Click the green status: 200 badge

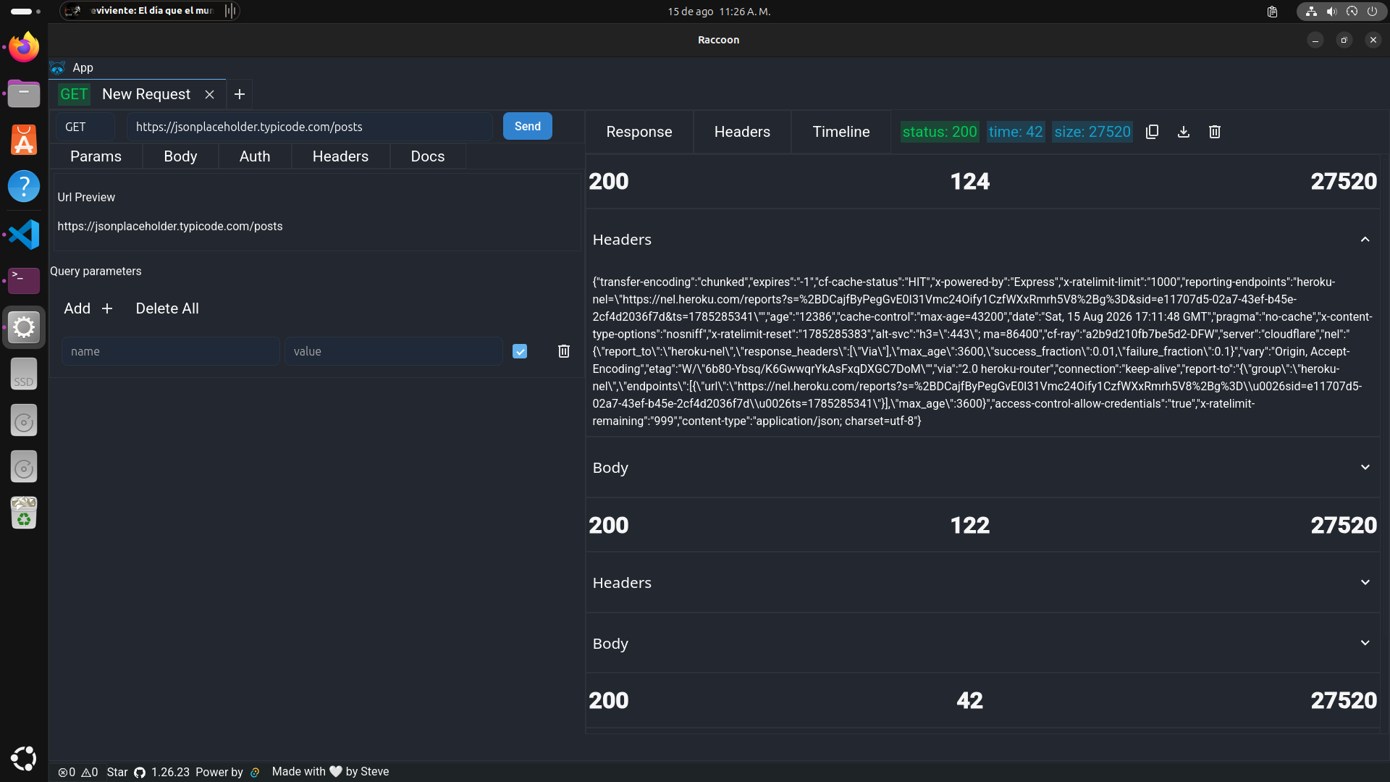click(940, 132)
